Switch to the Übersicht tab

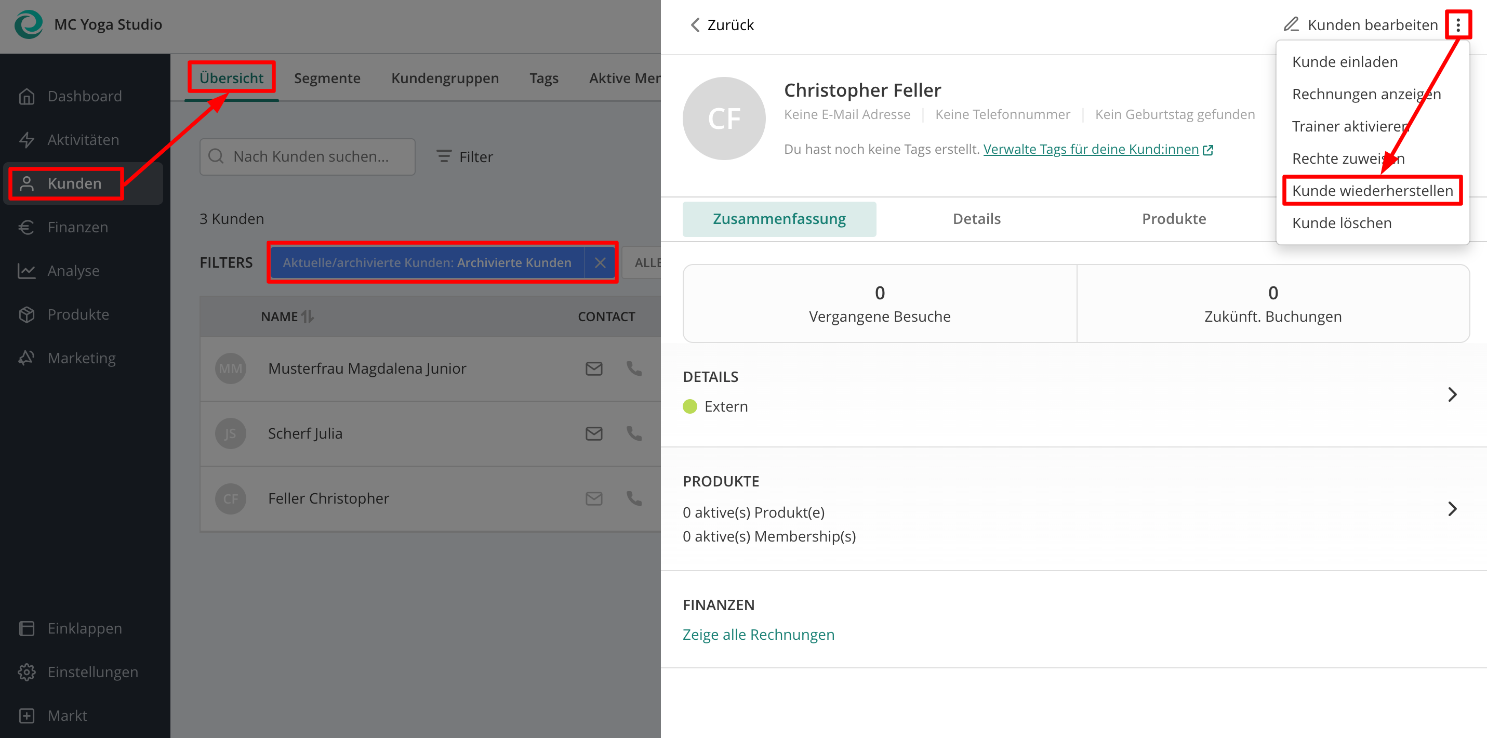tap(232, 78)
